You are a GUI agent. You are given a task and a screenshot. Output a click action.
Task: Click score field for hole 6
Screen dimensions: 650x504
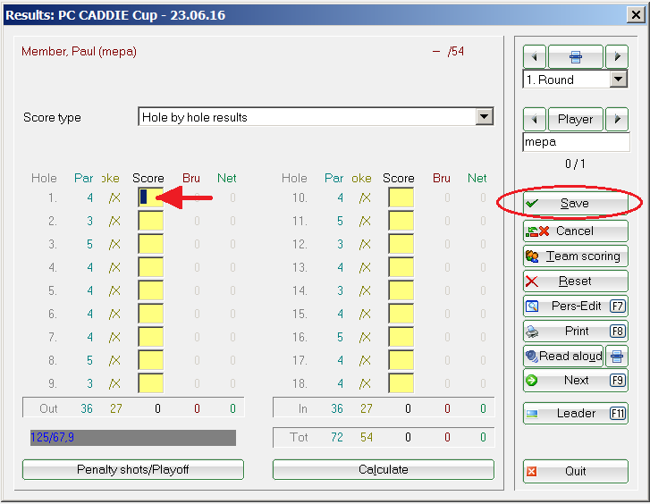pyautogui.click(x=151, y=314)
